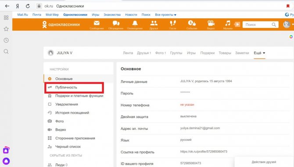Open Новости link
The width and height of the screenshot is (294, 167).
pyautogui.click(x=131, y=15)
